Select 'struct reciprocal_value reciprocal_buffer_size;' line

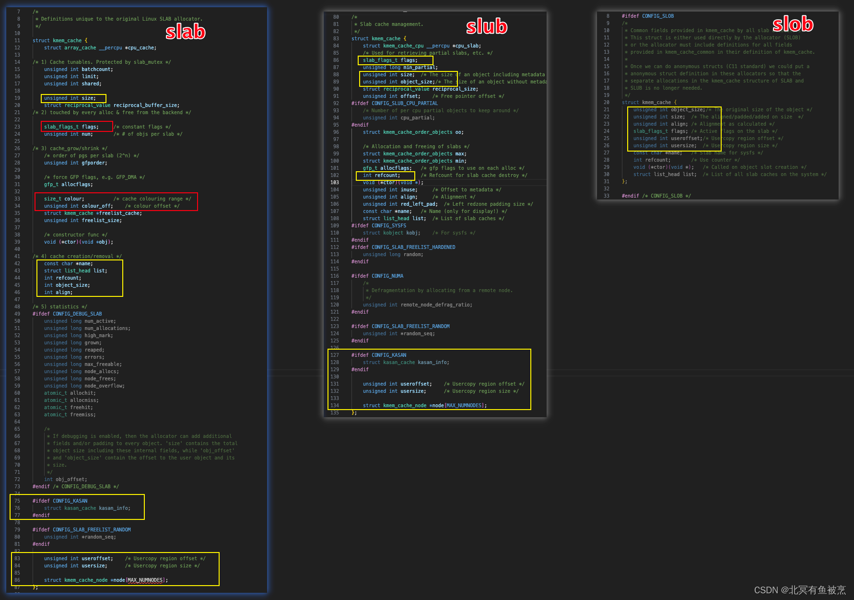coord(112,105)
